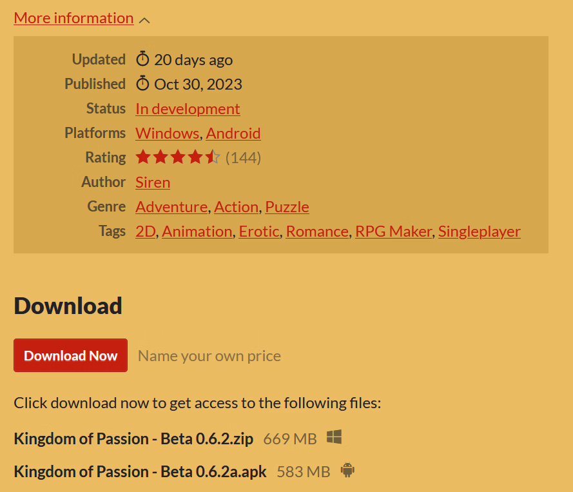Collapse the More information section
Screen dimensions: 573x492
(73, 18)
